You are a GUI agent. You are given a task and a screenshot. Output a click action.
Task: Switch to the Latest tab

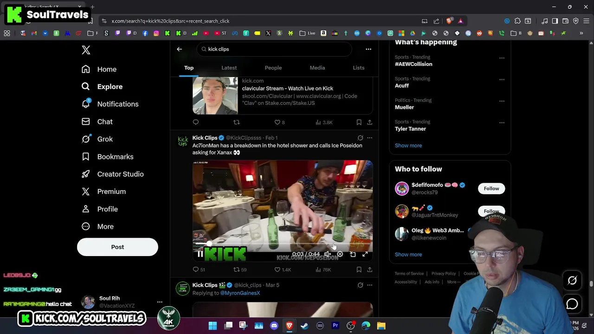point(229,68)
